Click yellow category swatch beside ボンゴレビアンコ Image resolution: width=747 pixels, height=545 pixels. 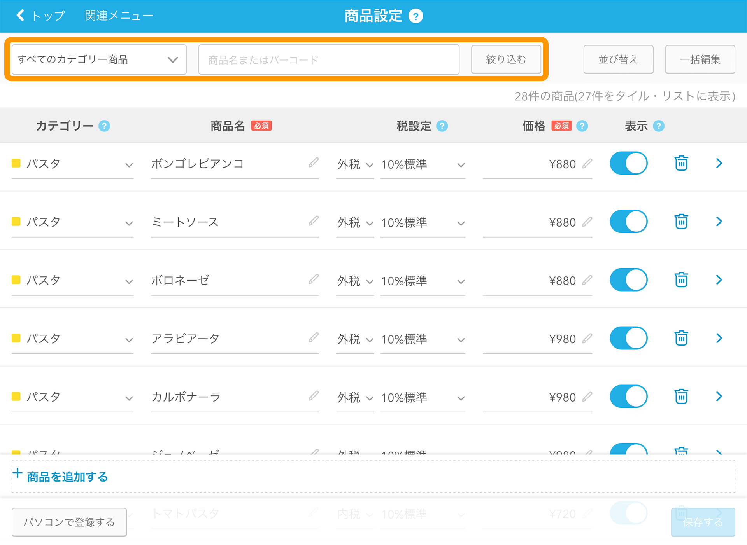click(16, 163)
